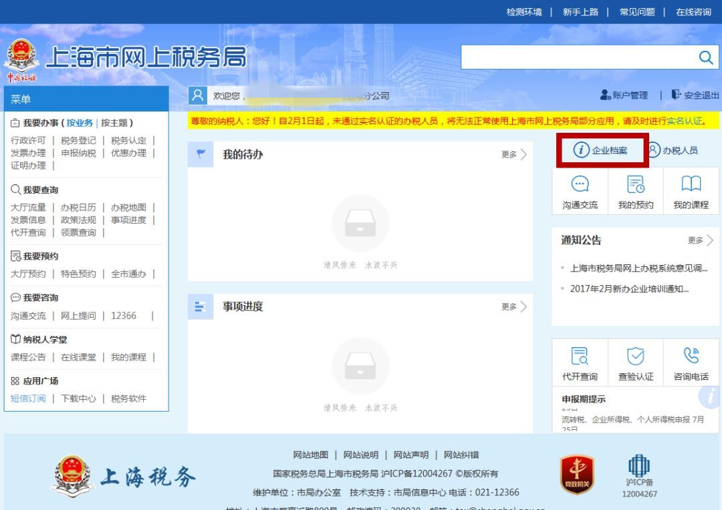Open 行政许可 in menu

[28, 140]
